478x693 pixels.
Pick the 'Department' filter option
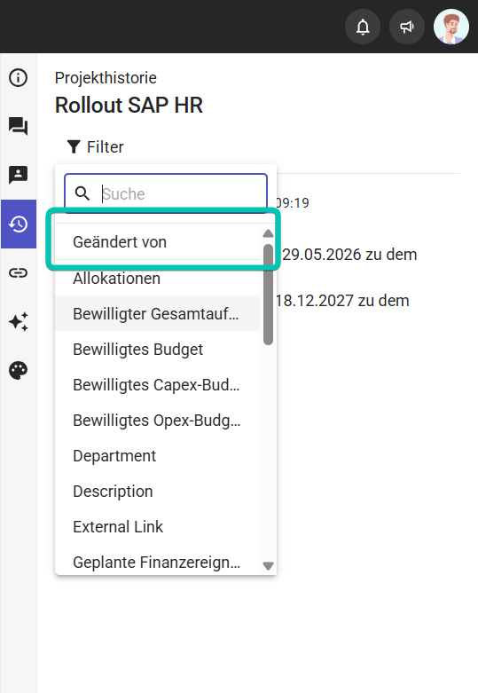pyautogui.click(x=158, y=456)
